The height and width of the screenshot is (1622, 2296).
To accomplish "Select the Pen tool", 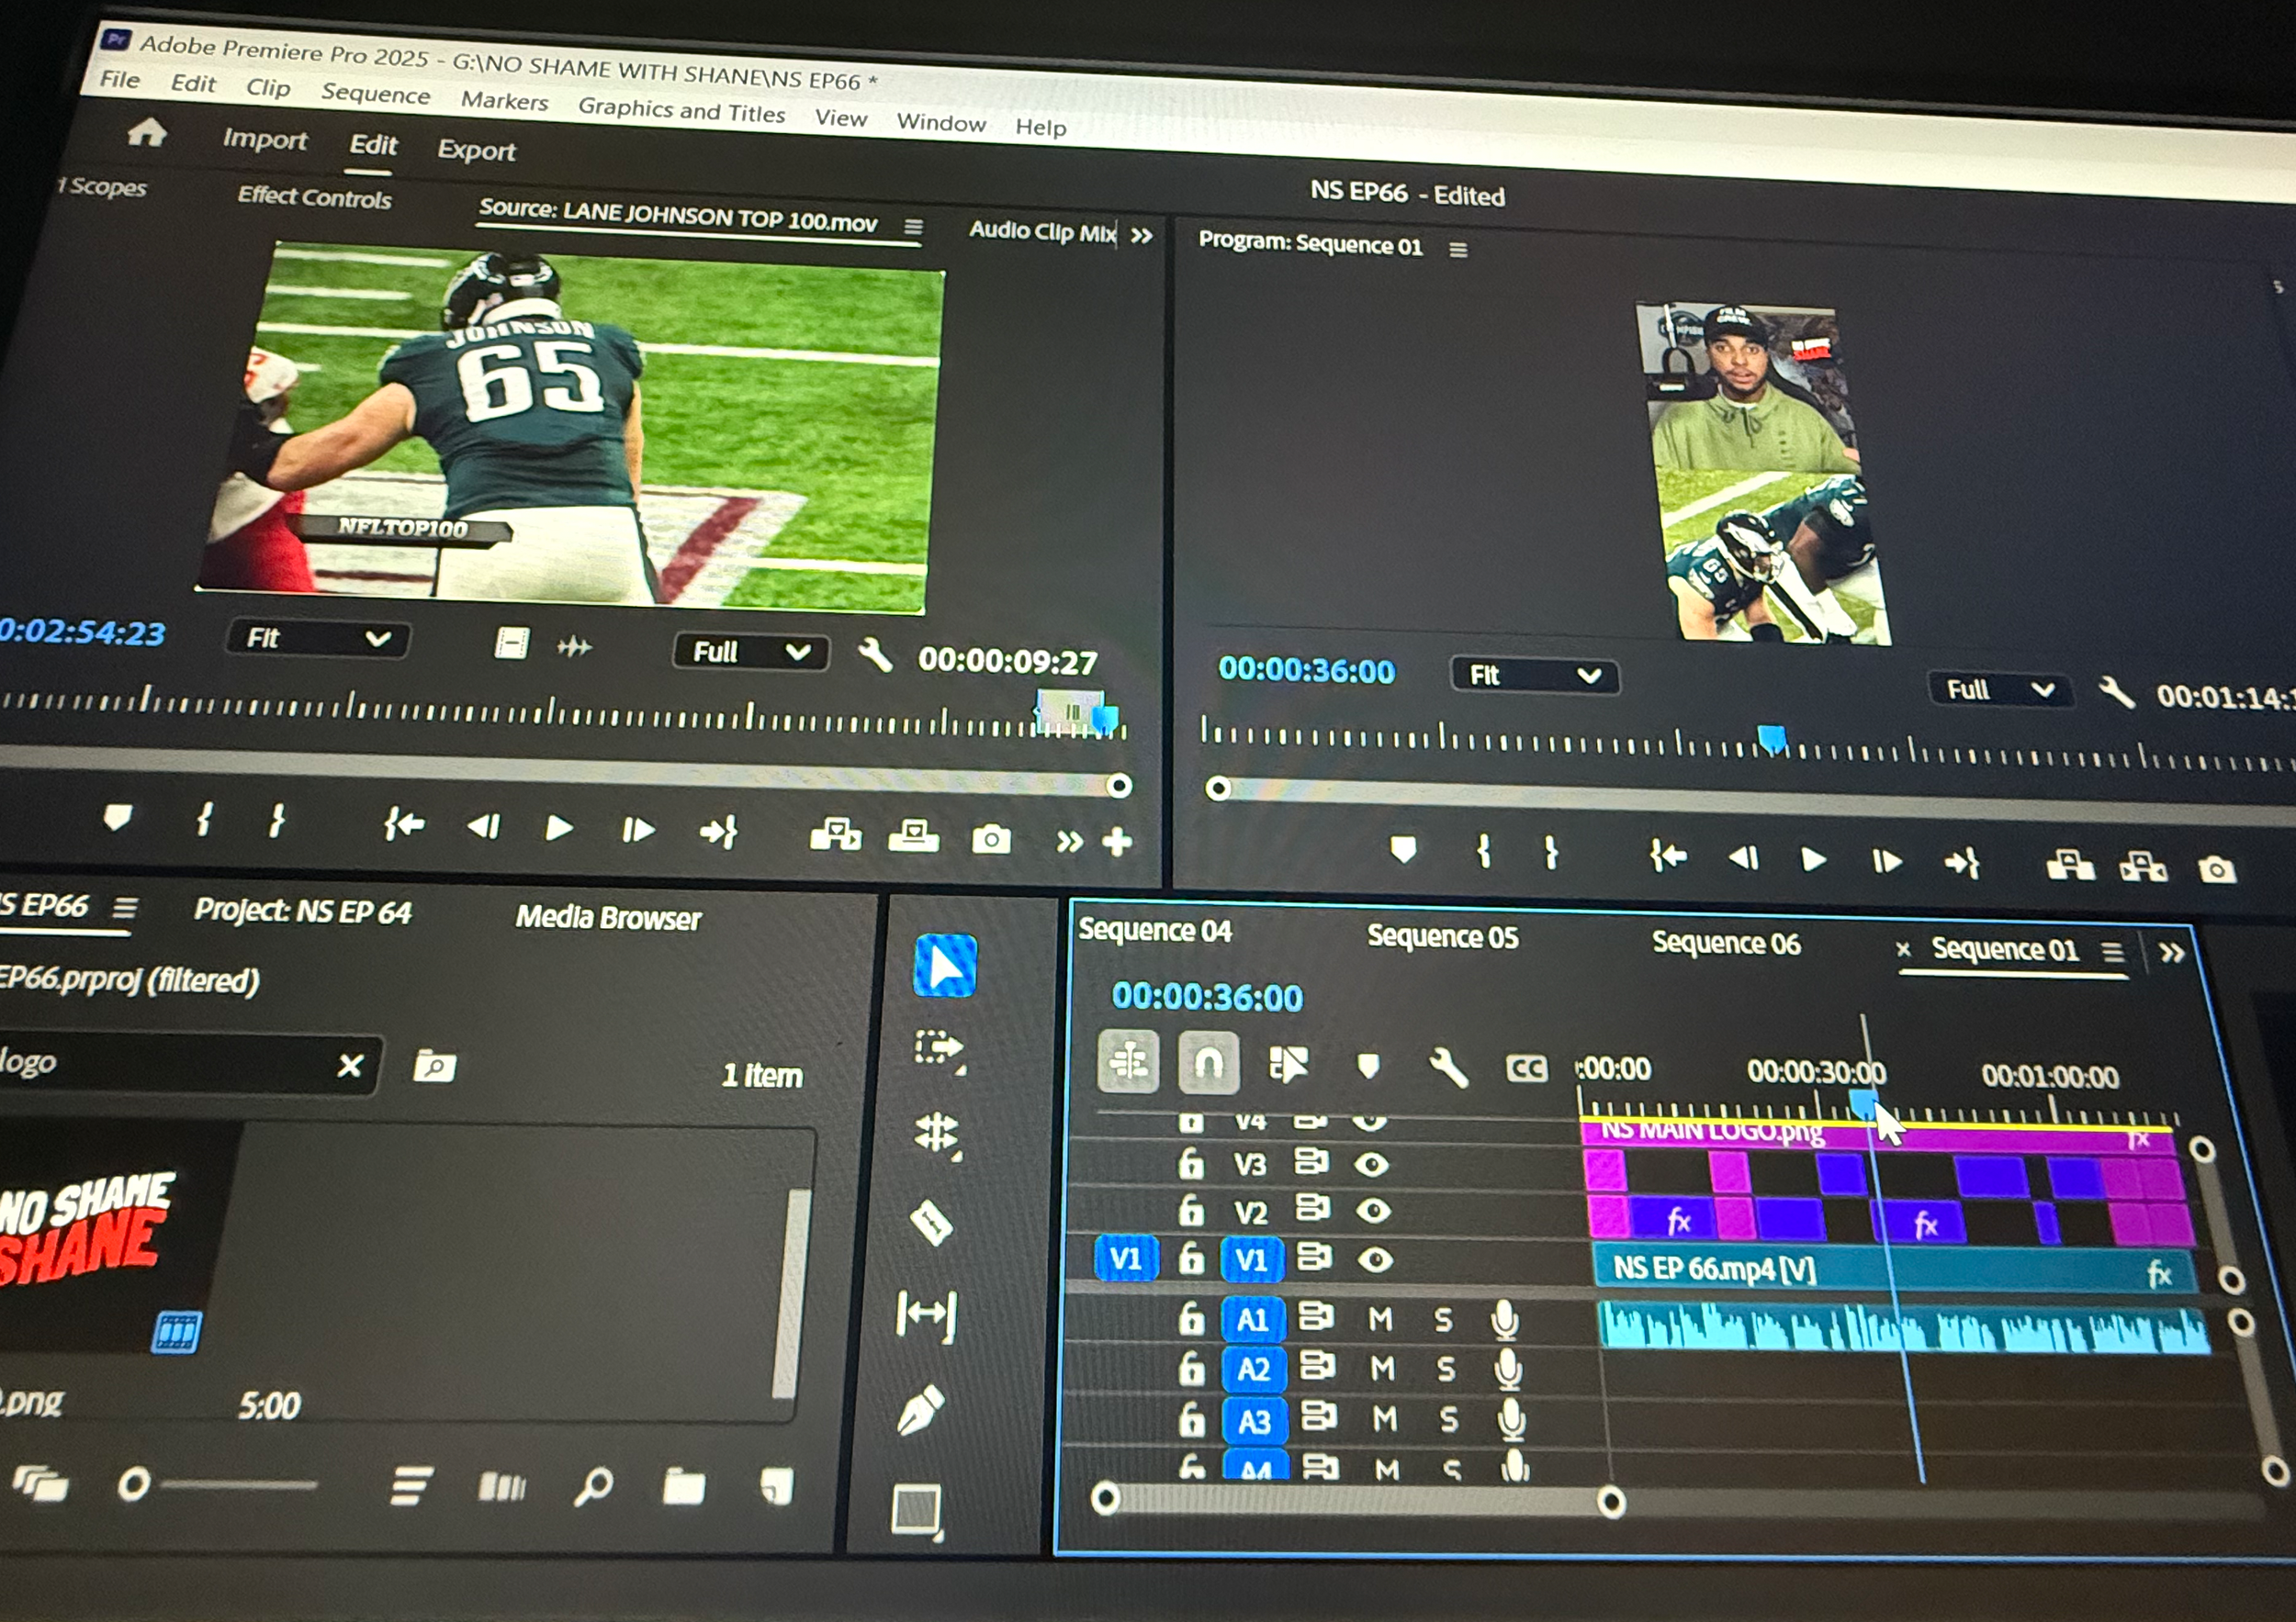I will coord(922,1409).
